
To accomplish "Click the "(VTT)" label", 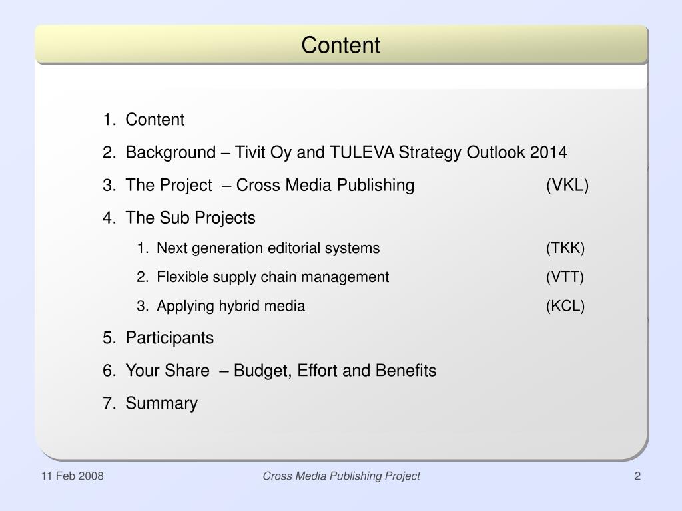I will [x=565, y=277].
